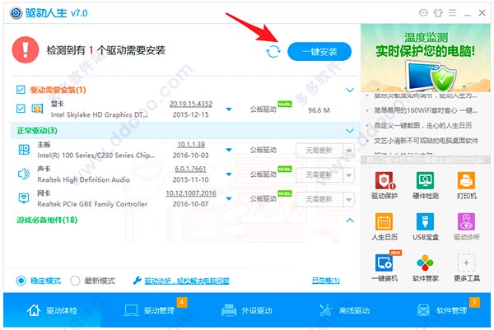
Task: Click the red warning exclamation icon
Action: [x=26, y=49]
